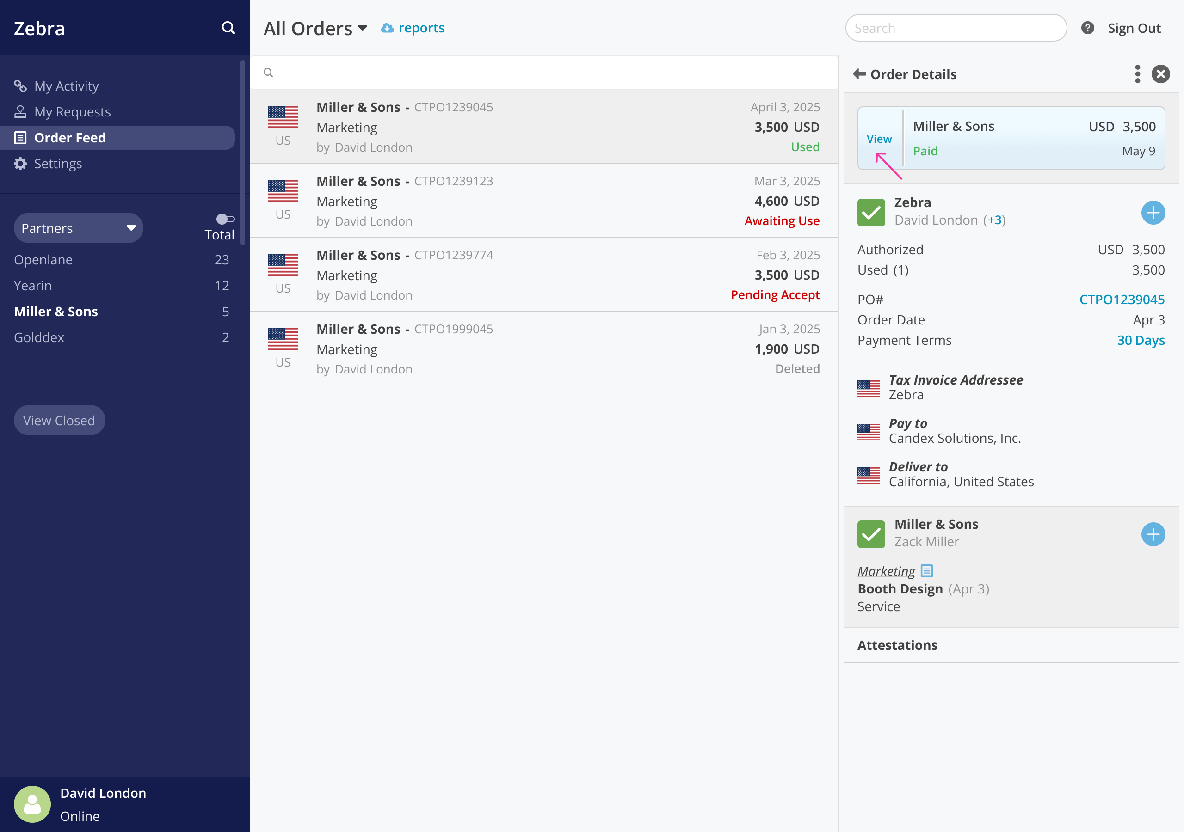The height and width of the screenshot is (832, 1184).
Task: Click David London's user avatar
Action: [x=32, y=804]
